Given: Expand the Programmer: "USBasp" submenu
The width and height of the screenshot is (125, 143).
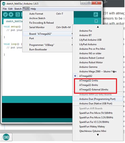Looking at the screenshot, I should point(48,45).
